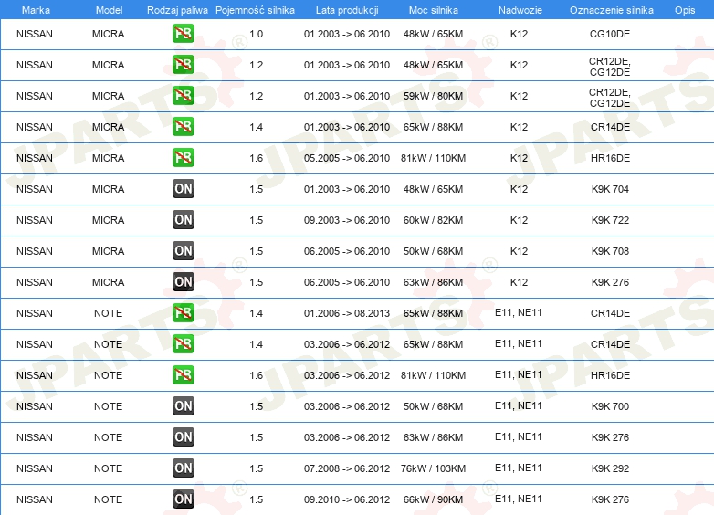This screenshot has height=515, width=714.
Task: Click the date range 05.2005 -> 06.2010
Action: [347, 158]
